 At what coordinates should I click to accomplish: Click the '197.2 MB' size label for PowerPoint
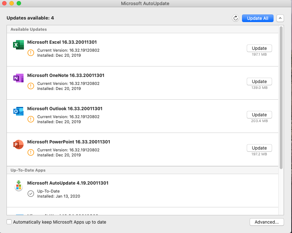(x=259, y=154)
